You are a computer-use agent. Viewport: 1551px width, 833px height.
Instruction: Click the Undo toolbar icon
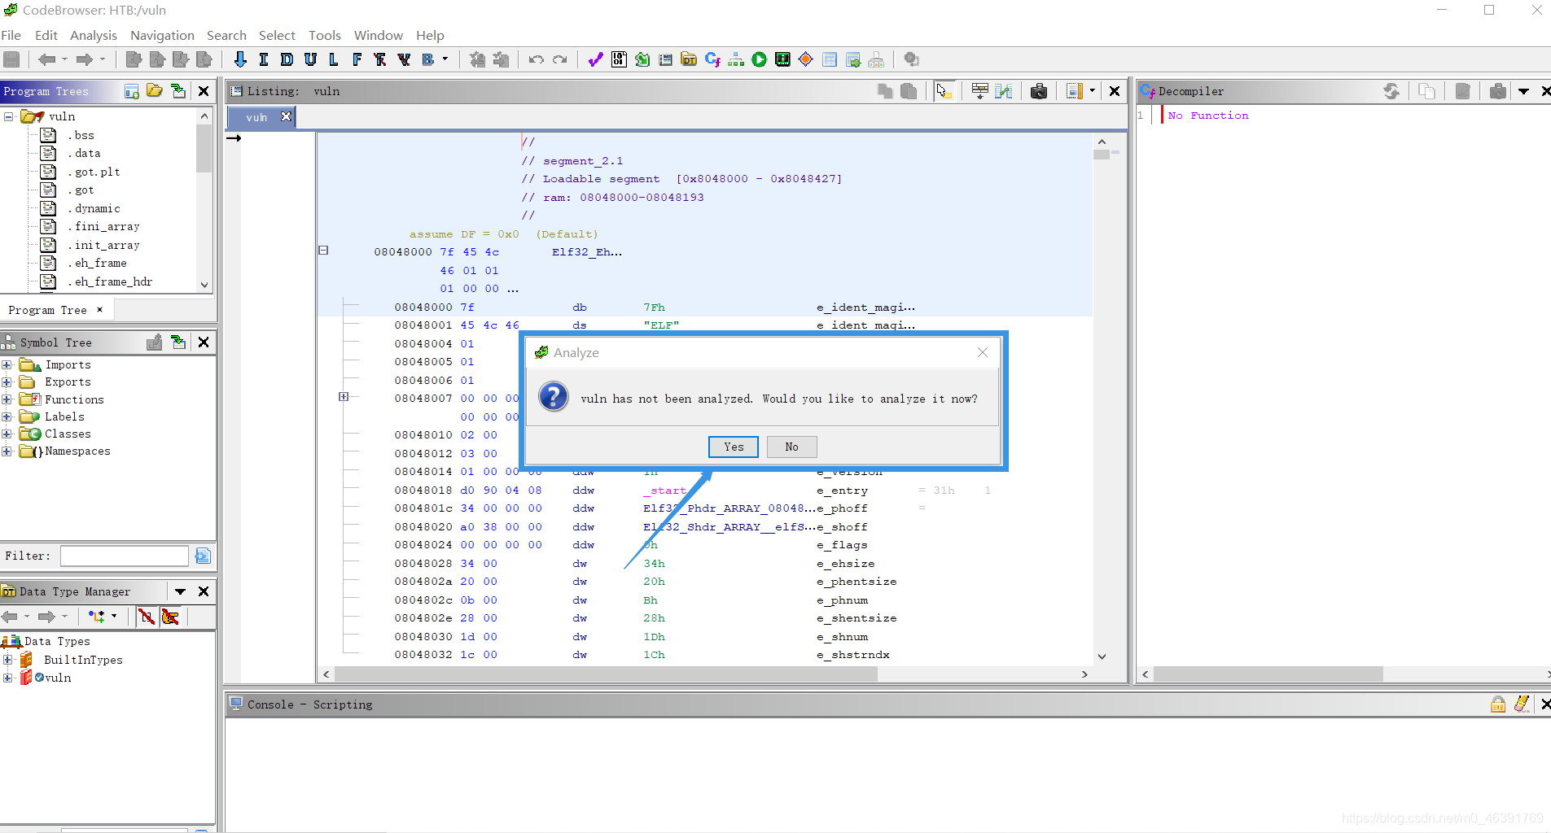tap(536, 59)
